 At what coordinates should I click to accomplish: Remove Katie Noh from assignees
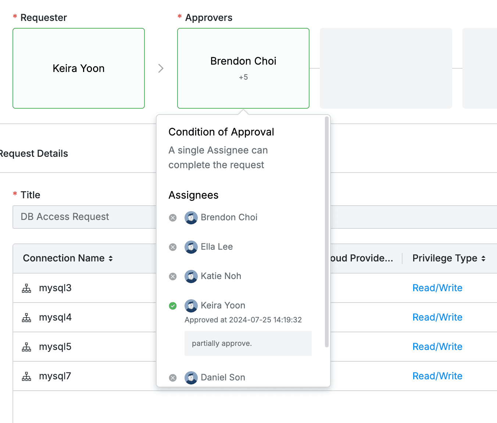coord(173,276)
